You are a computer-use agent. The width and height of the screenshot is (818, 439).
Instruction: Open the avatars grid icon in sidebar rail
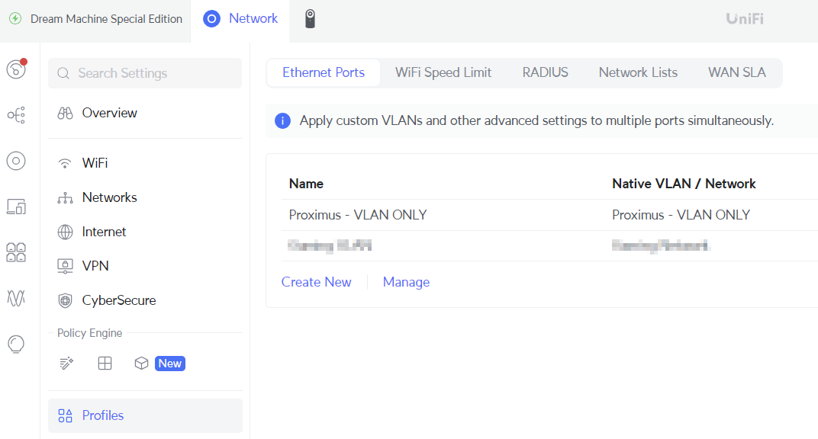[x=15, y=252]
